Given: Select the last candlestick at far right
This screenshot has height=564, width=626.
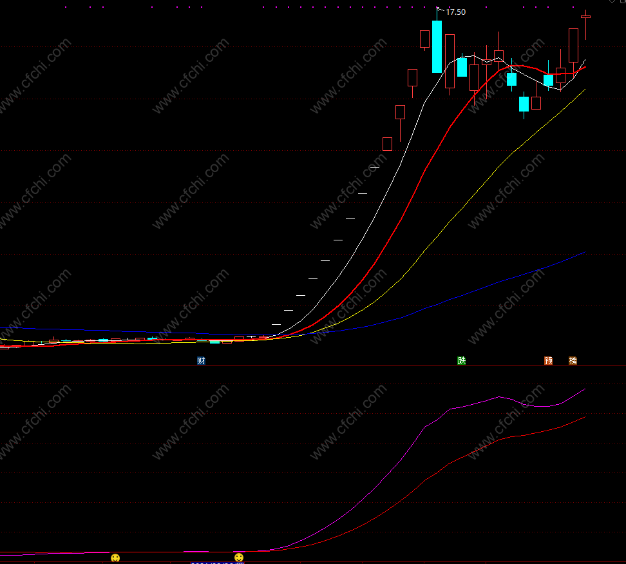Looking at the screenshot, I should (x=585, y=24).
